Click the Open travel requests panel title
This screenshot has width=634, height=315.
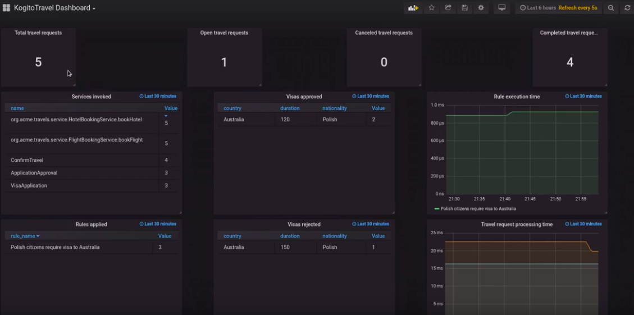pos(224,33)
